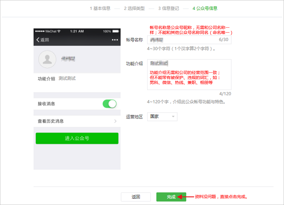
Task: Click inside the 帐号名称 input field
Action: click(x=187, y=39)
